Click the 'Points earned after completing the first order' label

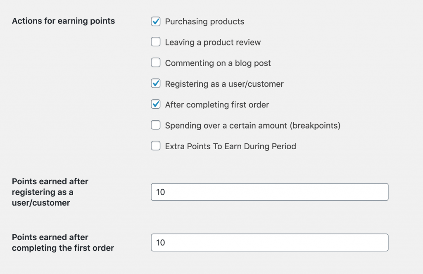[x=63, y=243]
